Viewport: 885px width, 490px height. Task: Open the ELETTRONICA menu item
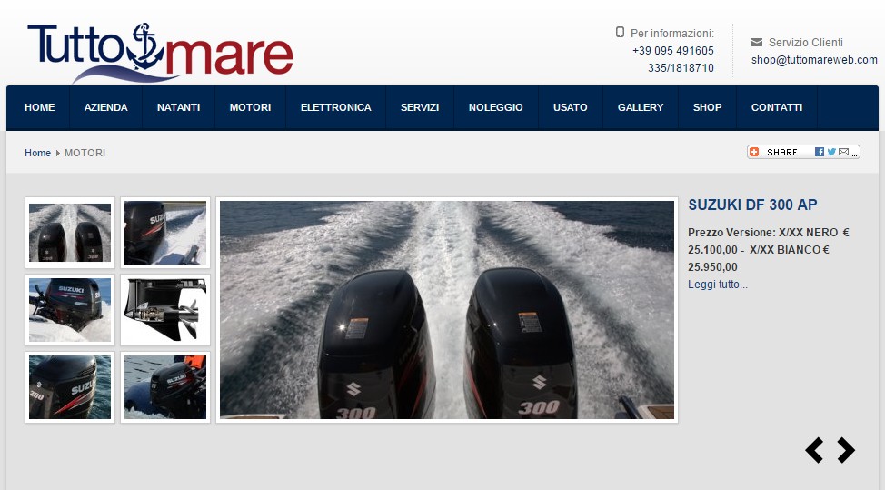coord(336,107)
